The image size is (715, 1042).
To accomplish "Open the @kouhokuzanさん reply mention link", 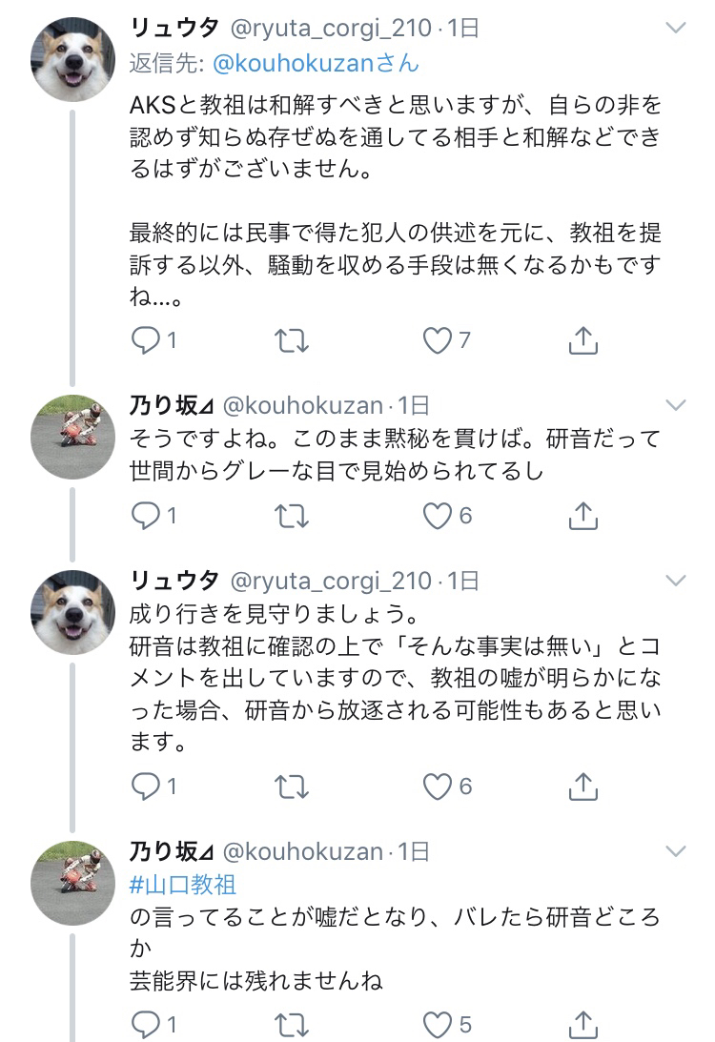I will click(x=315, y=64).
